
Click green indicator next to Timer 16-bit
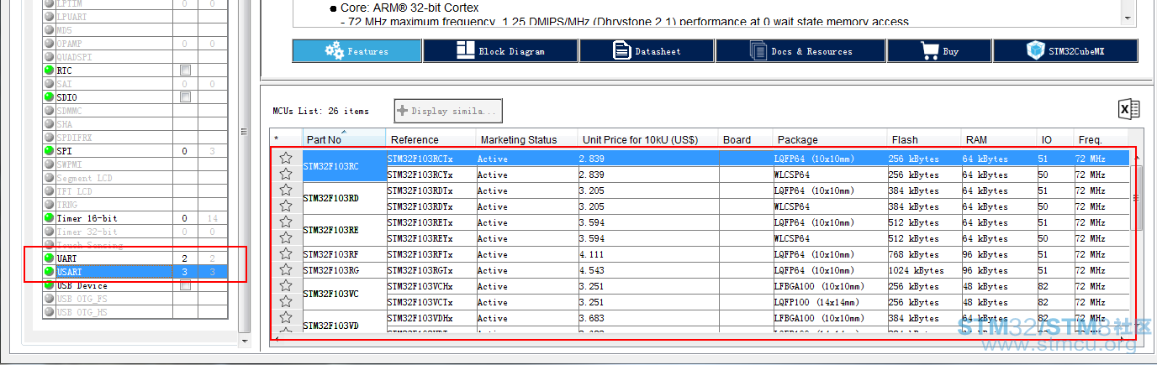point(50,218)
